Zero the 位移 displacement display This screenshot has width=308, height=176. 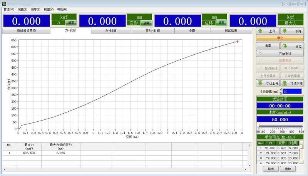pyautogui.click(x=220, y=23)
